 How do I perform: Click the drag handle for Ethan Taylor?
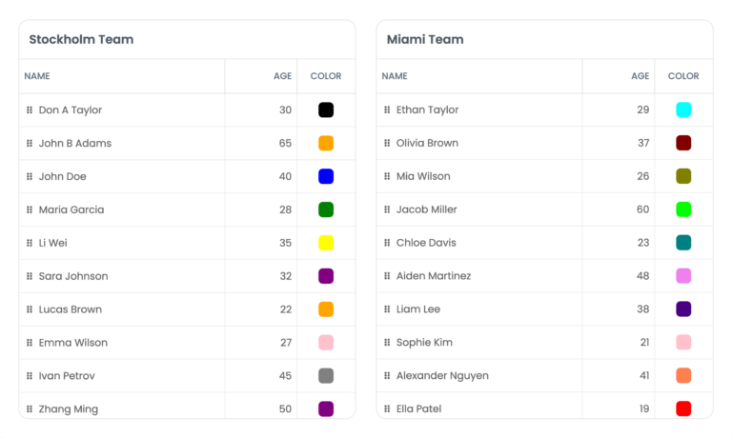pyautogui.click(x=387, y=110)
